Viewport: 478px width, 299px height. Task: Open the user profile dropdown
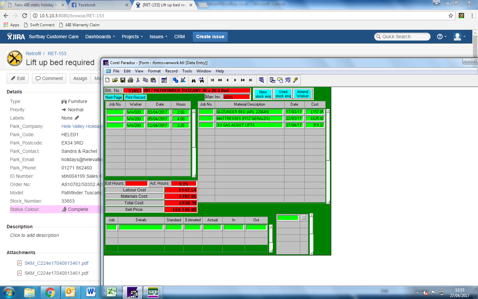click(459, 37)
